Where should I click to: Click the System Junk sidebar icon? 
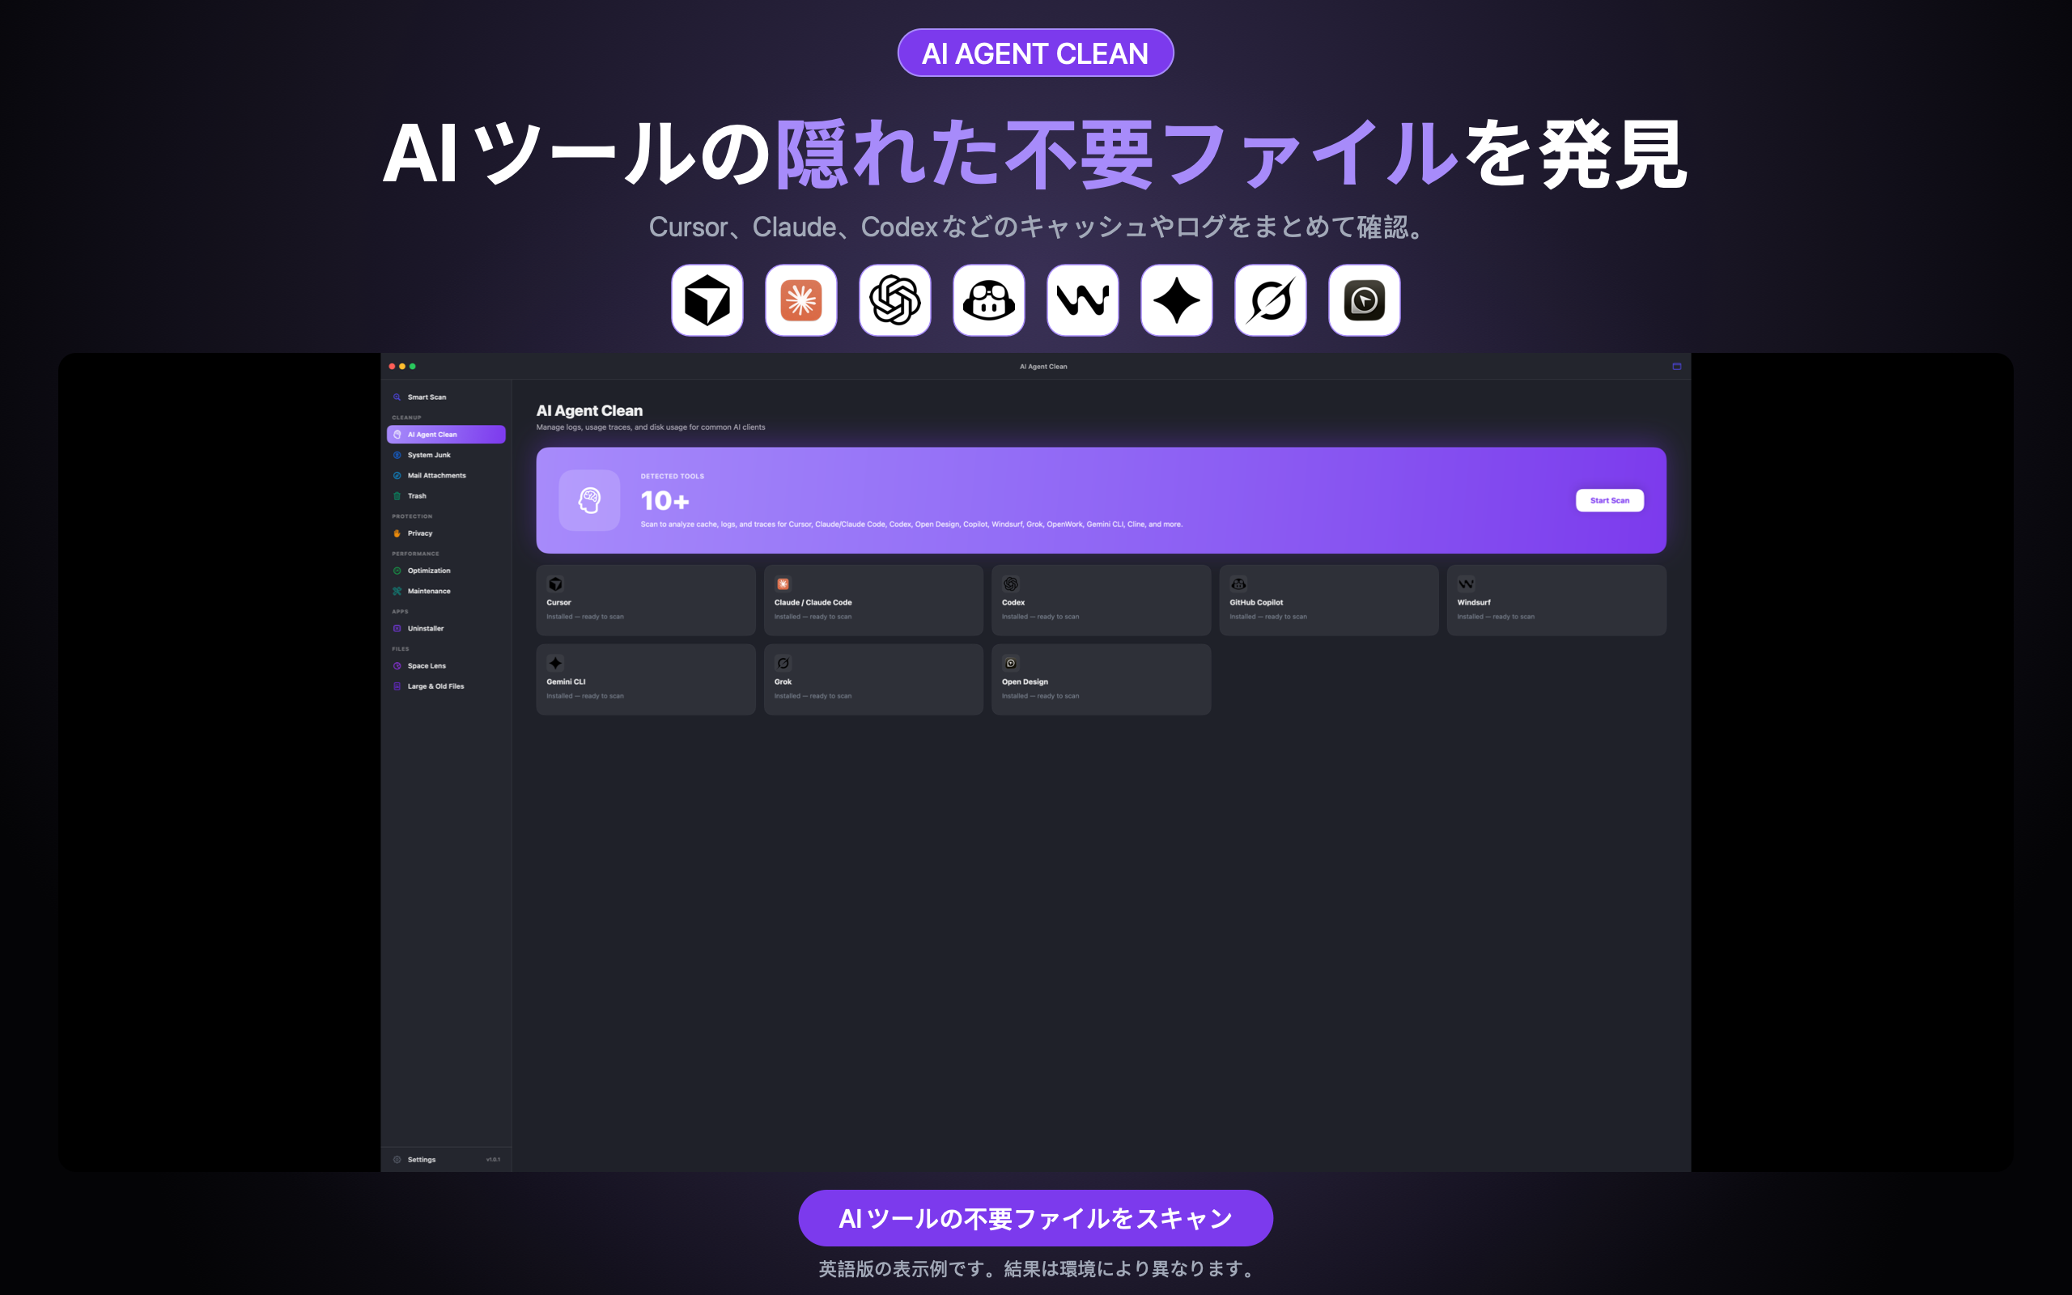397,455
